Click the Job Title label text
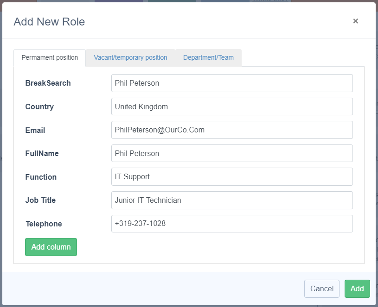This screenshot has height=307, width=378. point(40,200)
